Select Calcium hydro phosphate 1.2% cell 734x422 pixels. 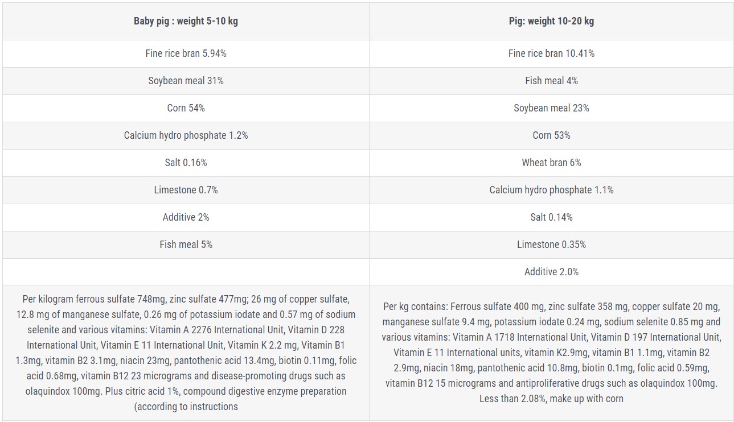pos(186,135)
